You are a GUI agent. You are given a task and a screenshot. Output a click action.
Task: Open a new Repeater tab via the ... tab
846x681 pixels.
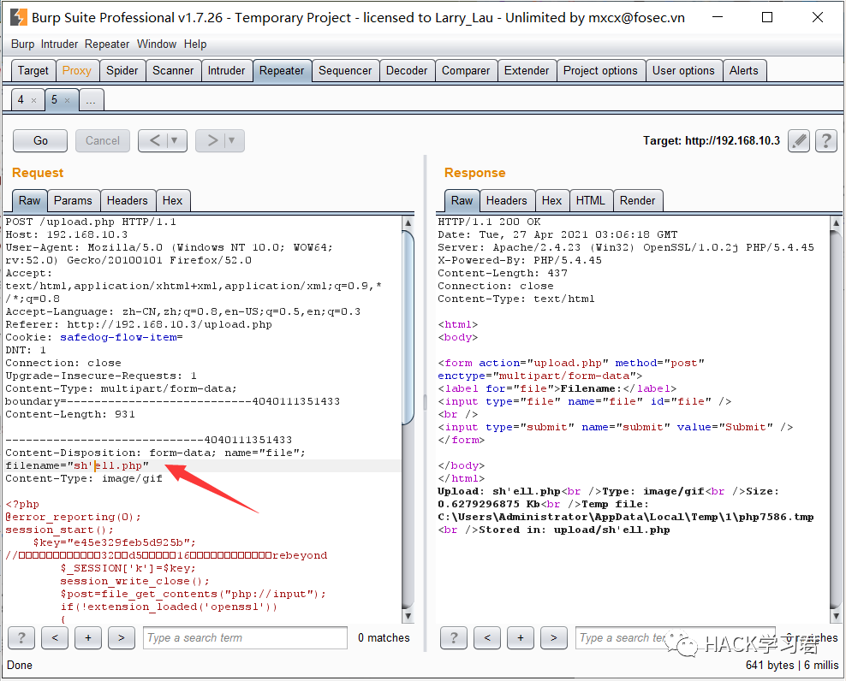click(x=91, y=100)
